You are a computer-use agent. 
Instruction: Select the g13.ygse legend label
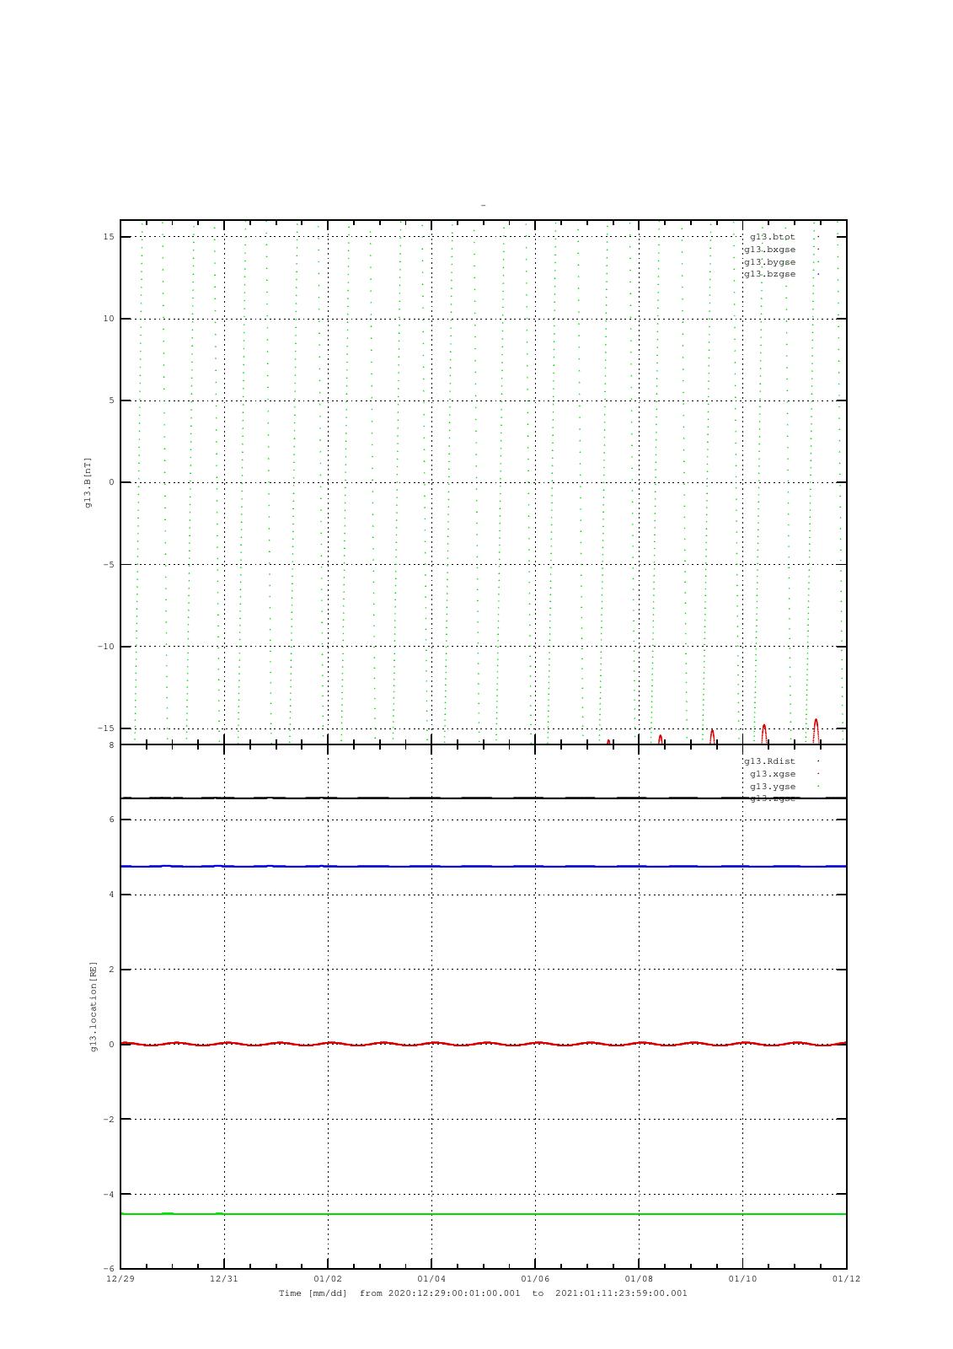point(773,787)
